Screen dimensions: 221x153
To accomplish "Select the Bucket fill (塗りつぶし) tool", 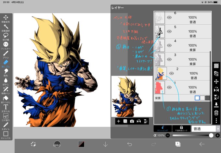I will point(6,99).
